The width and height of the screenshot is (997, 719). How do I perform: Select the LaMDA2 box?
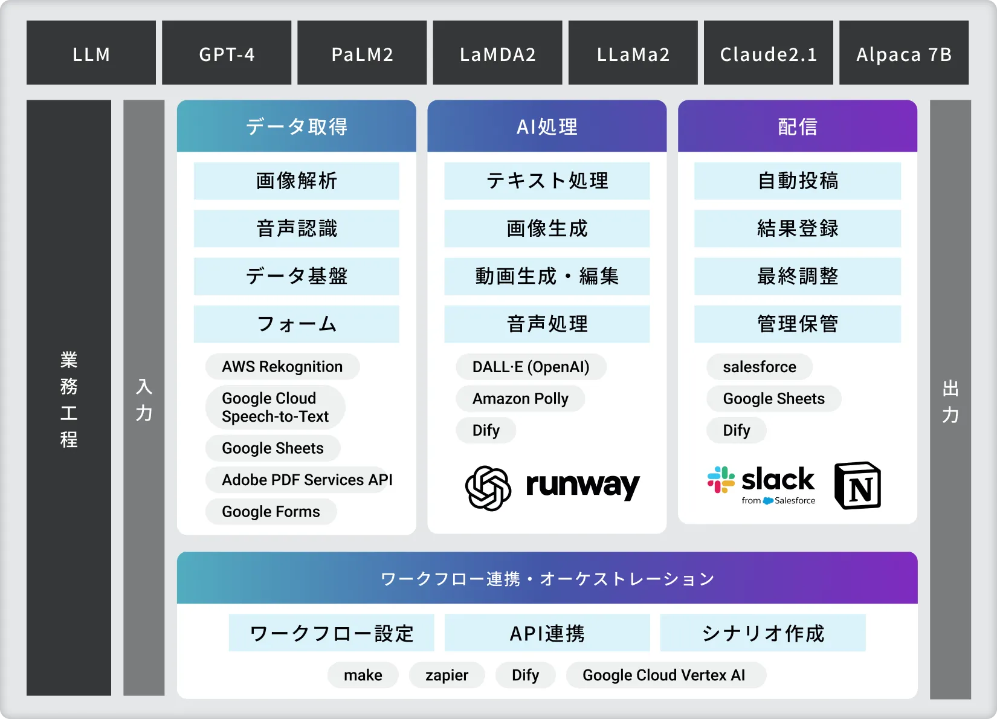pyautogui.click(x=497, y=53)
